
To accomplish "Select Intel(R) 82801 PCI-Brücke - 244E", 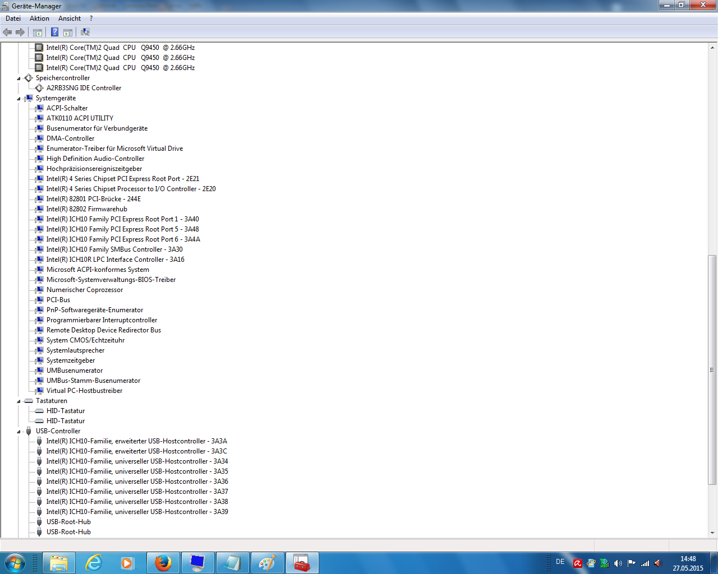I will coord(94,199).
